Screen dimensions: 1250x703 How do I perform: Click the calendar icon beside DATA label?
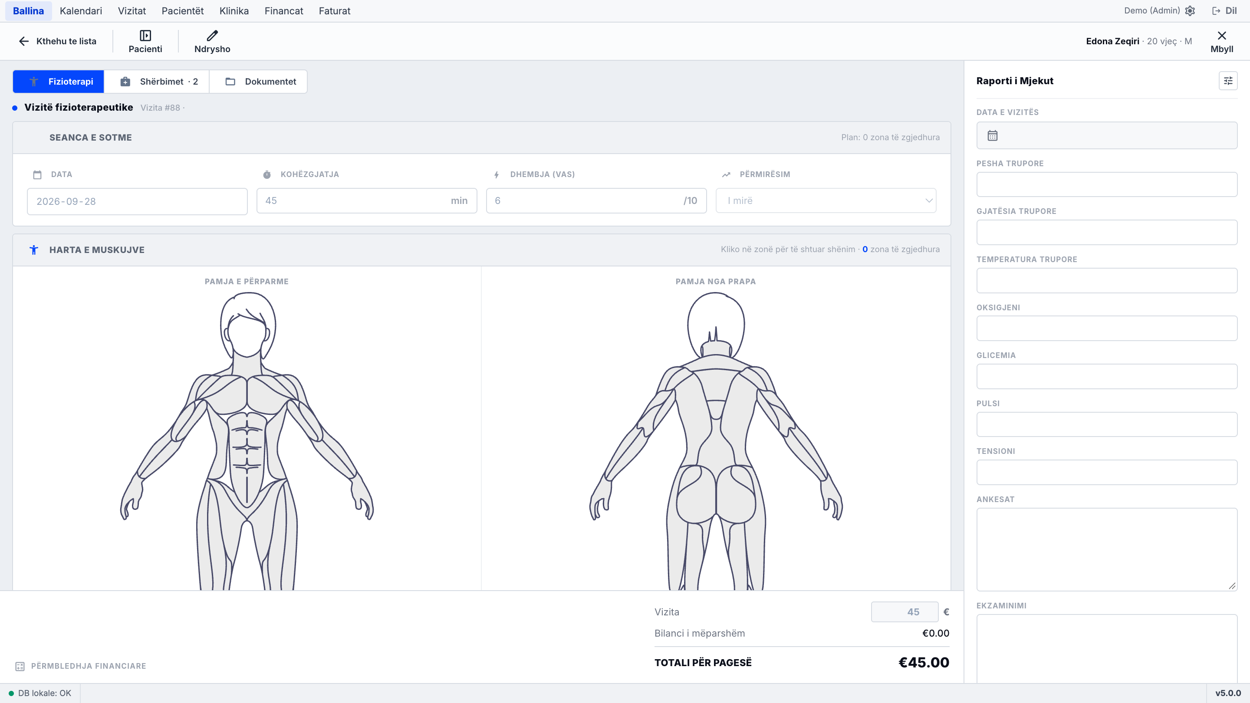pyautogui.click(x=37, y=174)
